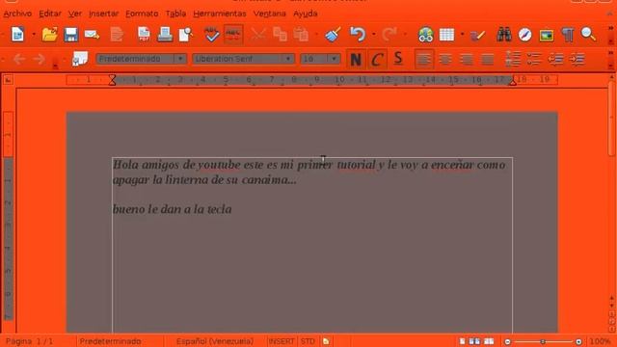Open the Paste options dropdown arrow

(x=316, y=35)
